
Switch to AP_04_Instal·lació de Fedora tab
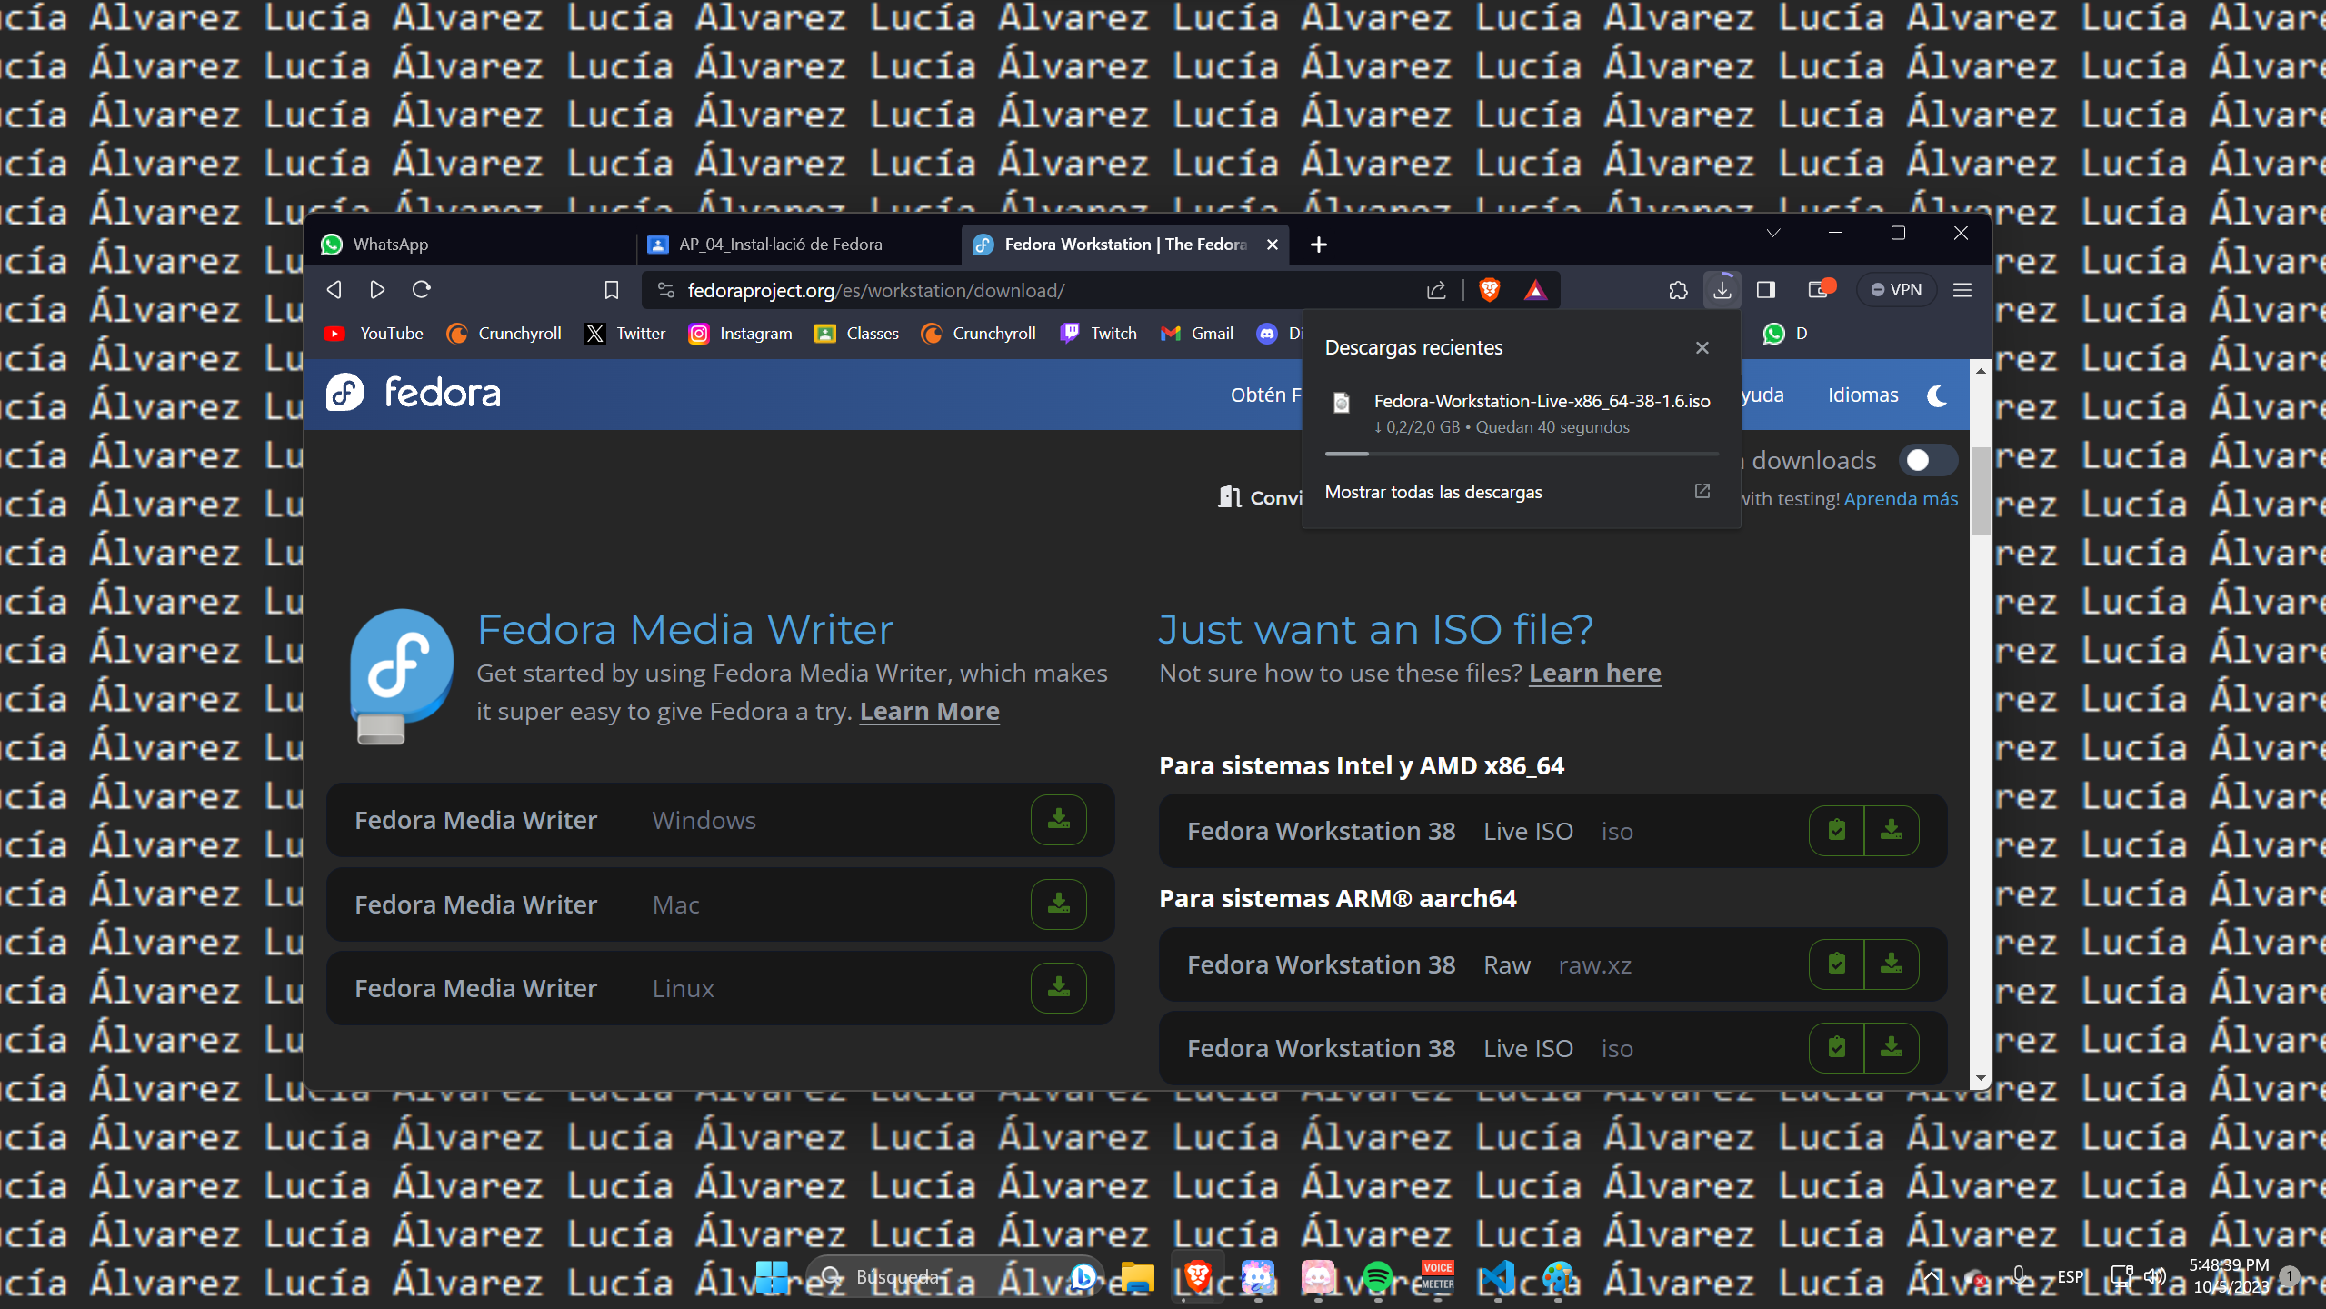(x=780, y=245)
